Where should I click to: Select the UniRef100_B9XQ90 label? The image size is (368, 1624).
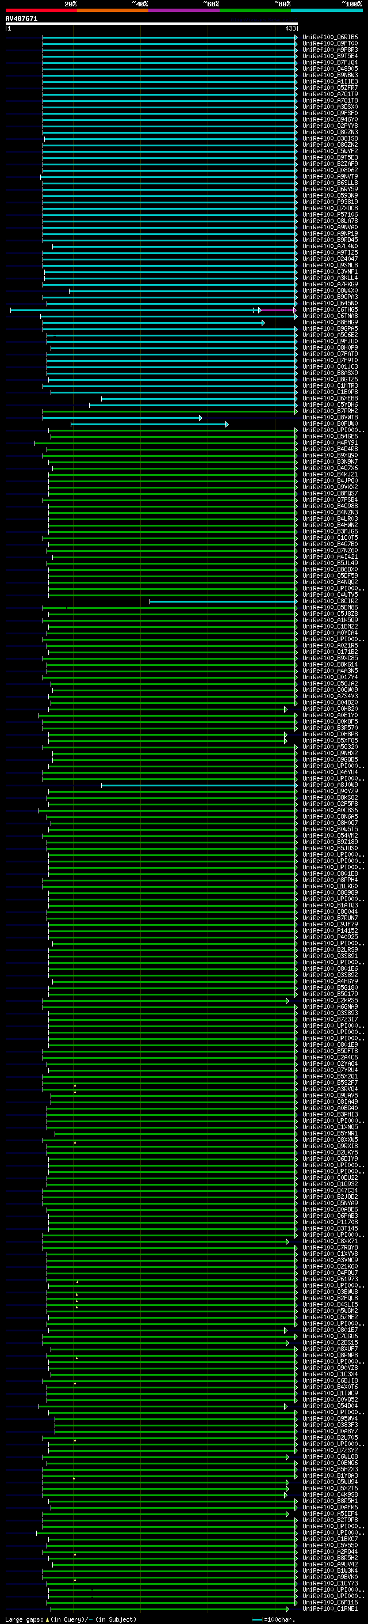[330, 456]
